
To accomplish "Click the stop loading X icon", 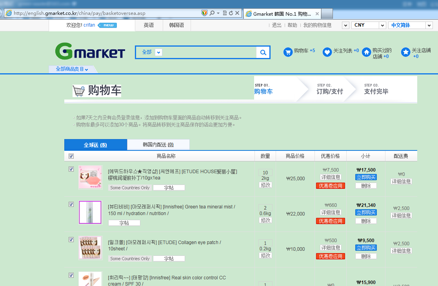I will (237, 13).
